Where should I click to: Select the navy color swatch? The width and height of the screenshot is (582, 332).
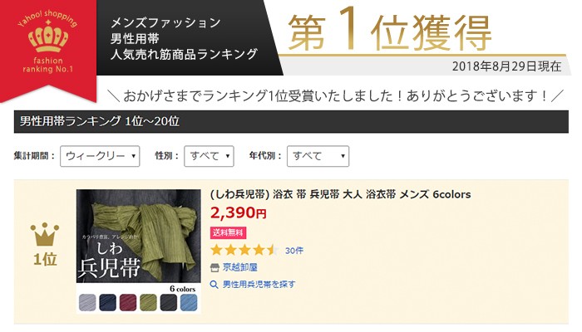click(x=107, y=302)
